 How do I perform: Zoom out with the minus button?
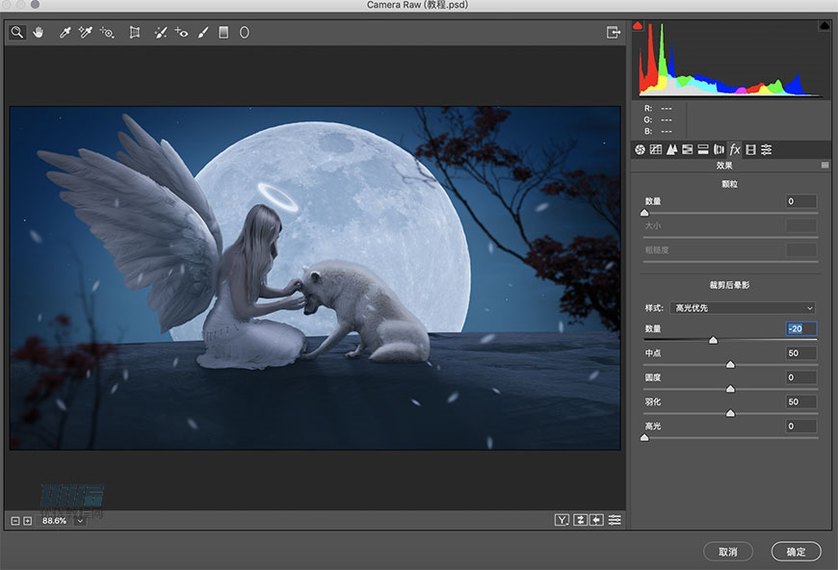[x=15, y=521]
